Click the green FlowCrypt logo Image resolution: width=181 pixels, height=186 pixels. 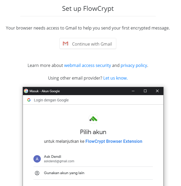coord(93,119)
